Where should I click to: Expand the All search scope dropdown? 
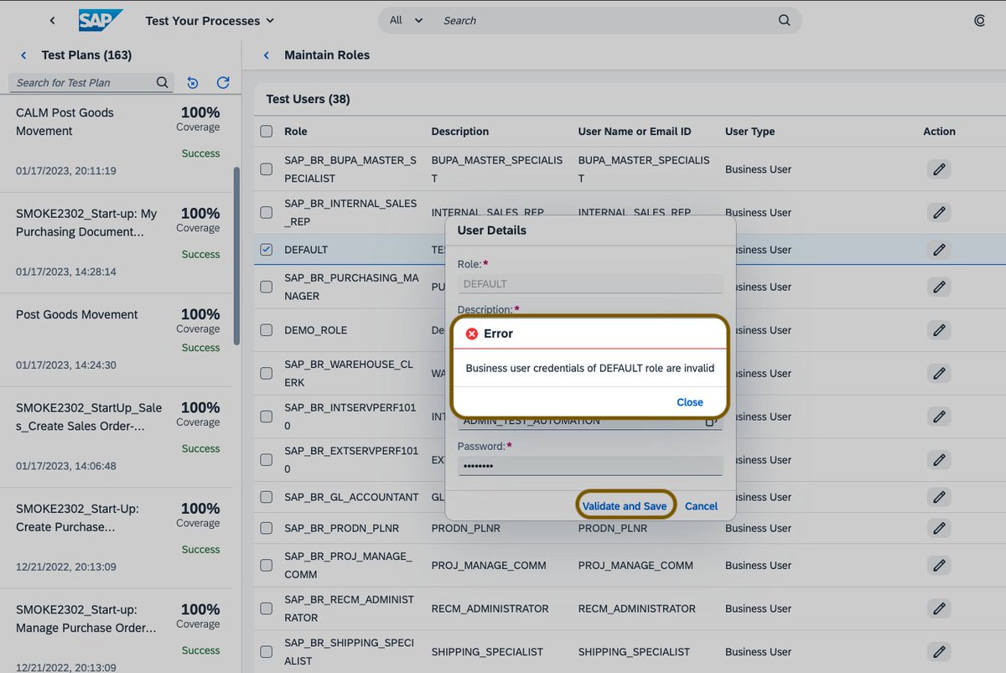coord(406,20)
